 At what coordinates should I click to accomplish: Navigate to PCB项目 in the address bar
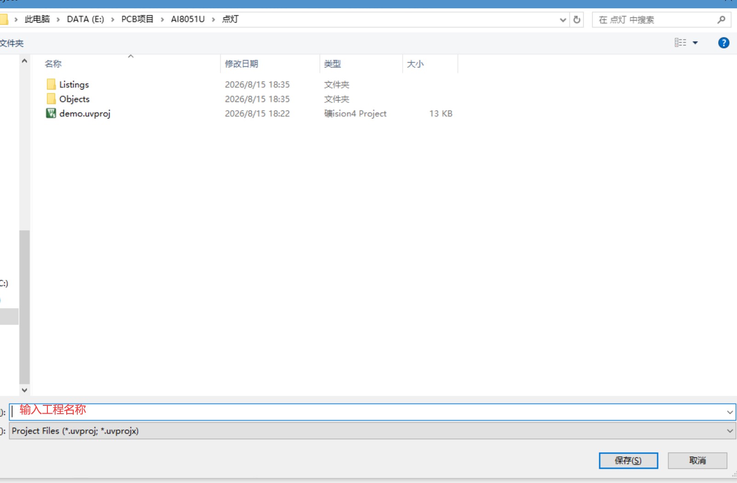point(138,19)
